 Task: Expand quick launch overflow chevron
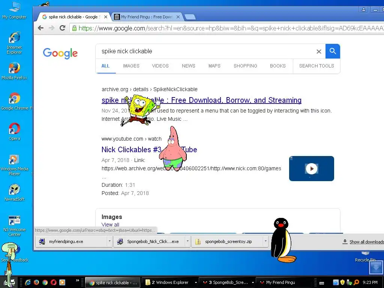click(77, 280)
